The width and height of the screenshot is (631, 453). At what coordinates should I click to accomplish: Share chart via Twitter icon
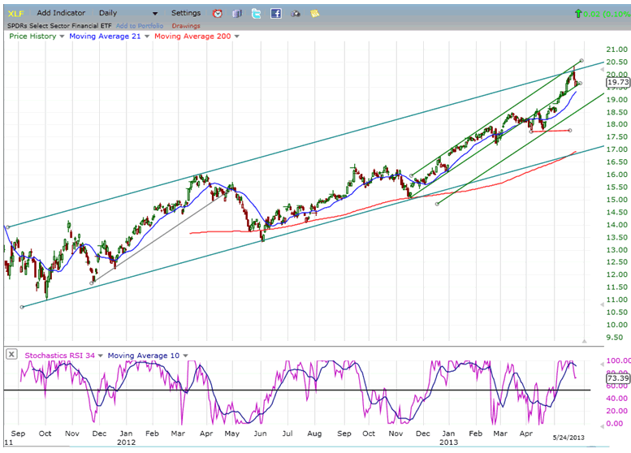[257, 14]
